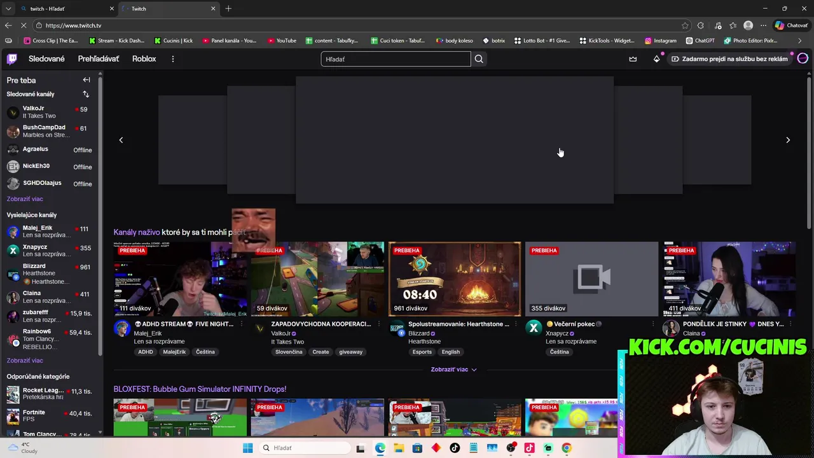Image resolution: width=814 pixels, height=458 pixels.
Task: Click the Twitch logo home icon
Action: pyautogui.click(x=11, y=59)
